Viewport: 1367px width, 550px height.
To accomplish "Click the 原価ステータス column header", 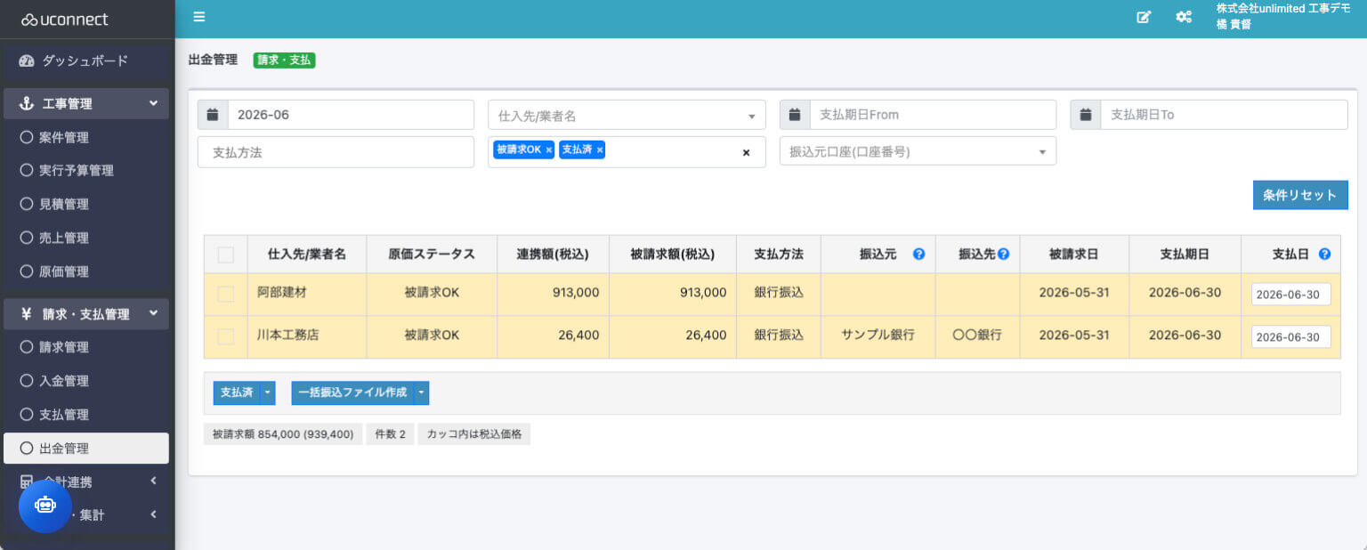I will [432, 255].
